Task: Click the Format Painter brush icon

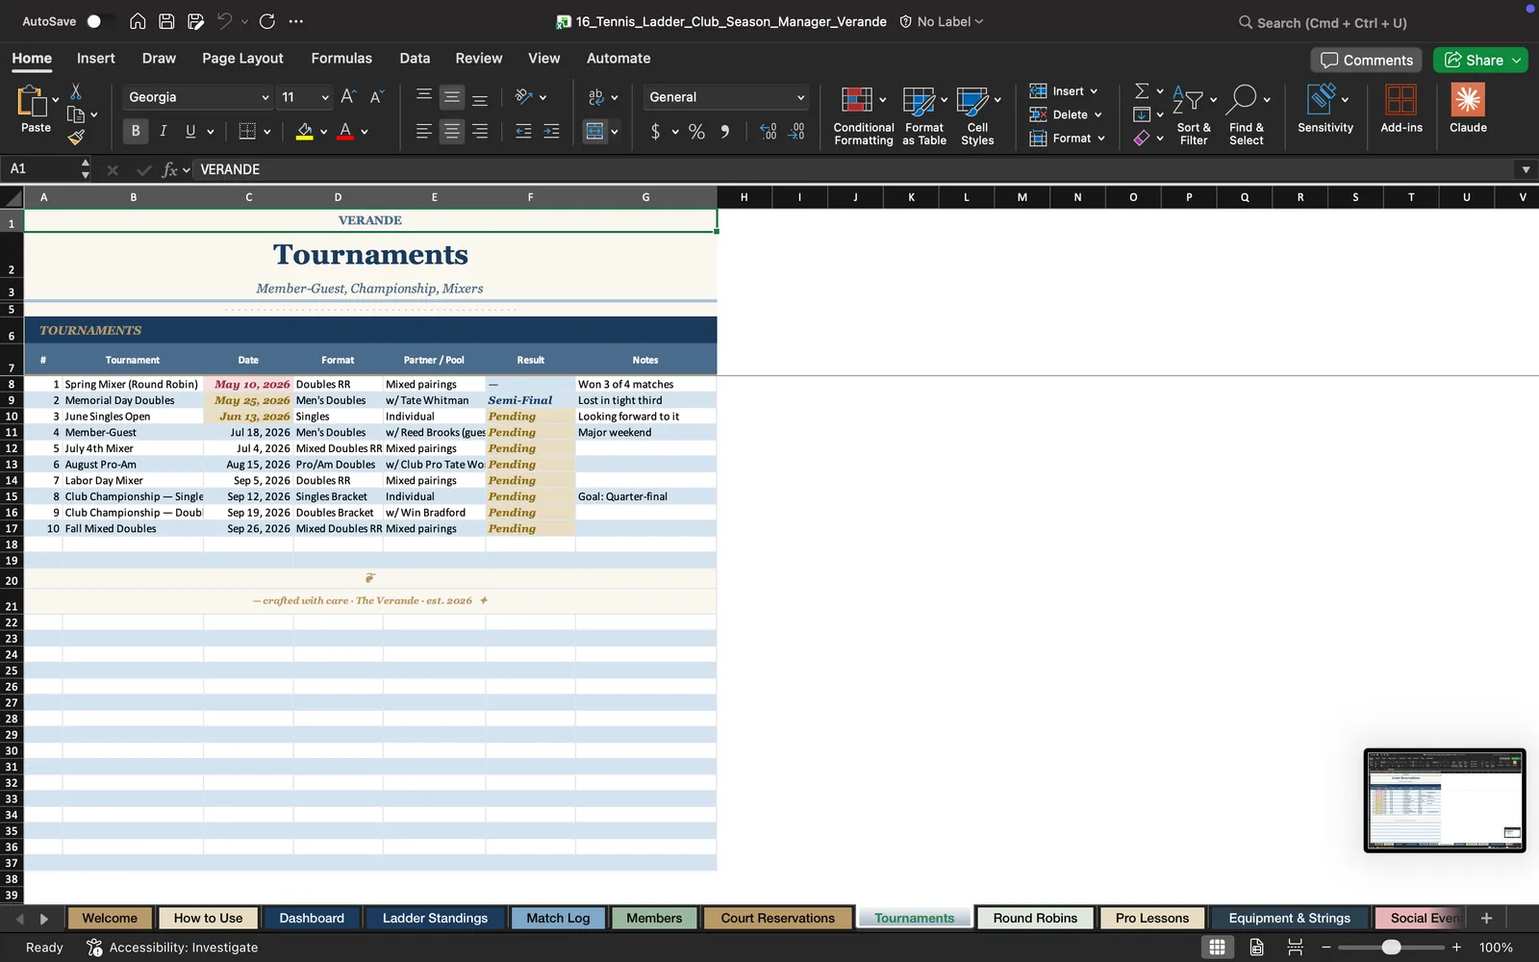Action: pyautogui.click(x=76, y=138)
